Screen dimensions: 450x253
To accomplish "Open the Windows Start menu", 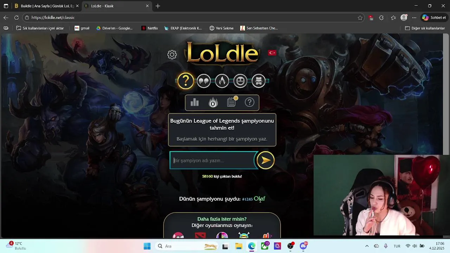I will (x=147, y=246).
